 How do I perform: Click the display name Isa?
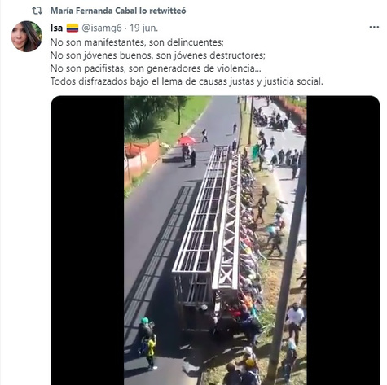tap(56, 28)
